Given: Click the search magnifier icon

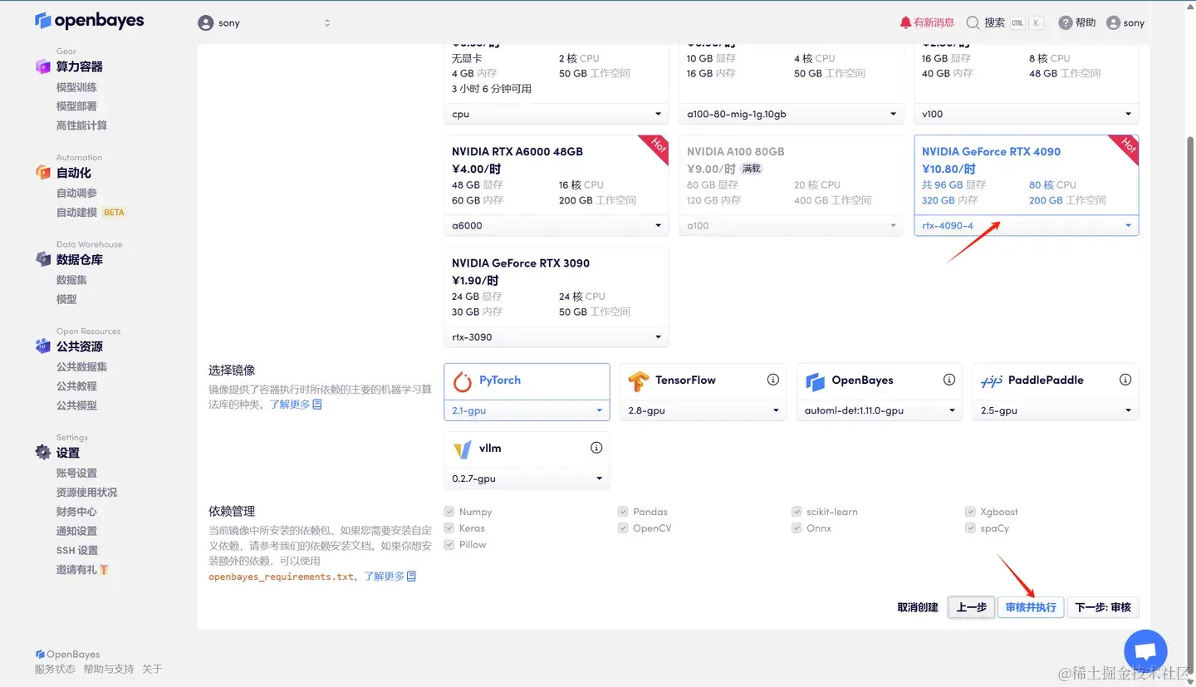Looking at the screenshot, I should 973,23.
